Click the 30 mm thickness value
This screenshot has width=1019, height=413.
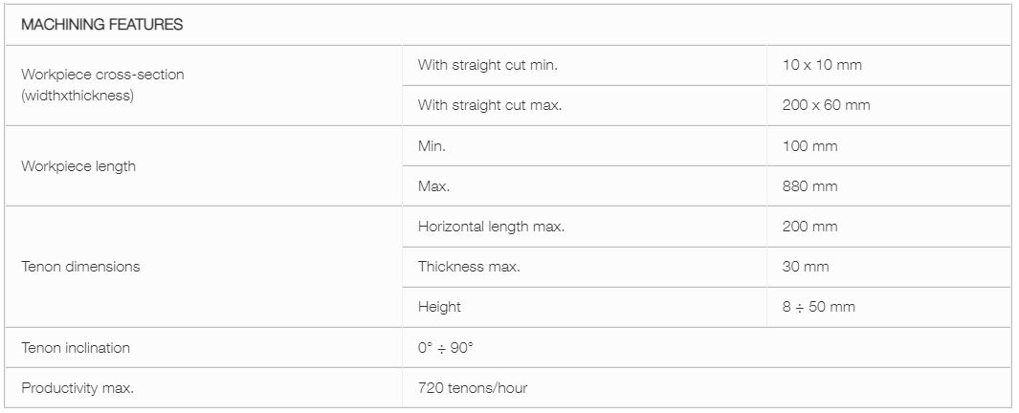coord(806,267)
